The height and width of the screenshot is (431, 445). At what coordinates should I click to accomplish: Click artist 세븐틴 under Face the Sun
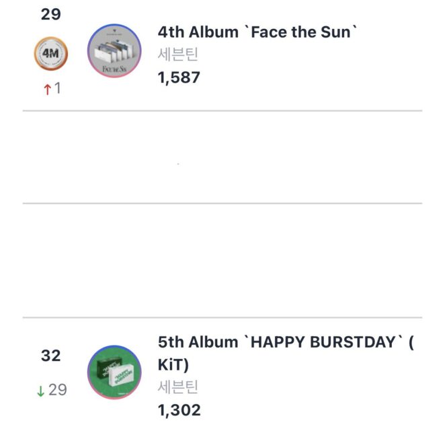tap(178, 55)
